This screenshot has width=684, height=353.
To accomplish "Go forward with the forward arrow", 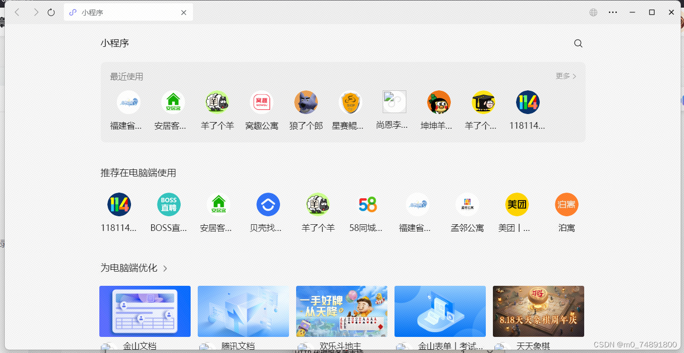I will tap(36, 12).
